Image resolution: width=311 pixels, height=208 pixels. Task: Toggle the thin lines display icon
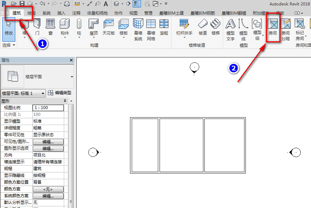tap(137, 4)
